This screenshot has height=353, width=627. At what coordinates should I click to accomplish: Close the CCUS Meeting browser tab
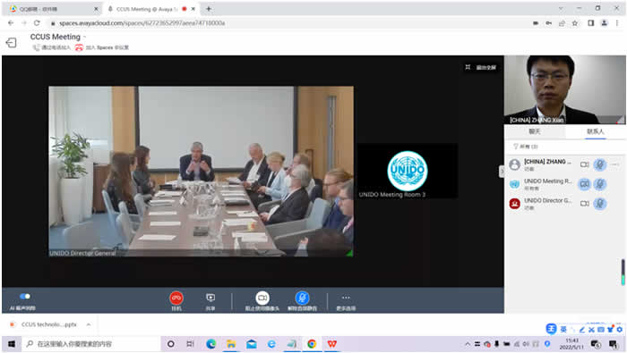(193, 9)
